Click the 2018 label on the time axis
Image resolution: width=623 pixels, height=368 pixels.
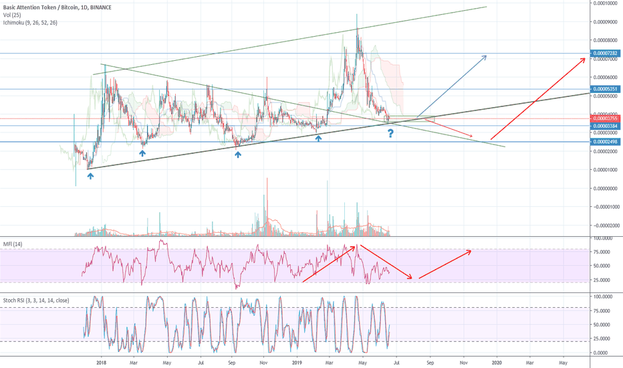tap(102, 363)
